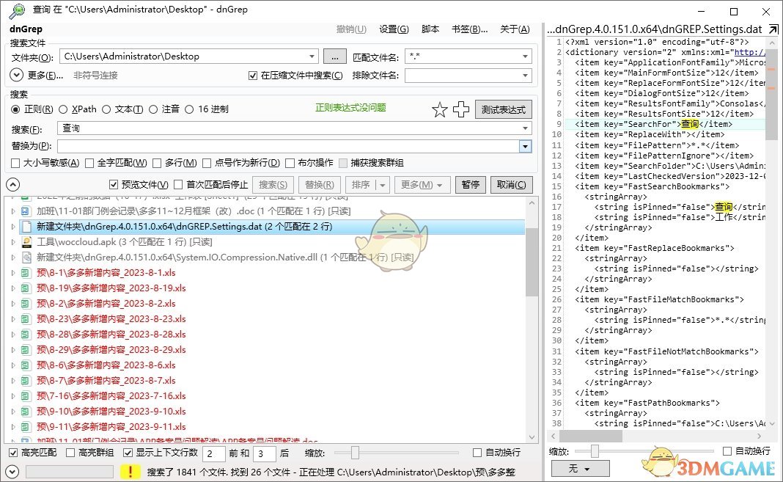783x482 pixels.
Task: Open the 书签(B) menu
Action: click(x=466, y=29)
